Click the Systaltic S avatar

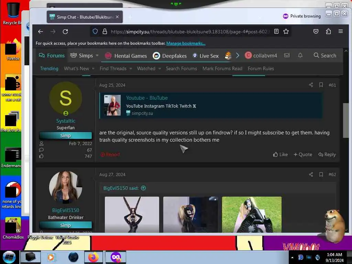pos(66,98)
